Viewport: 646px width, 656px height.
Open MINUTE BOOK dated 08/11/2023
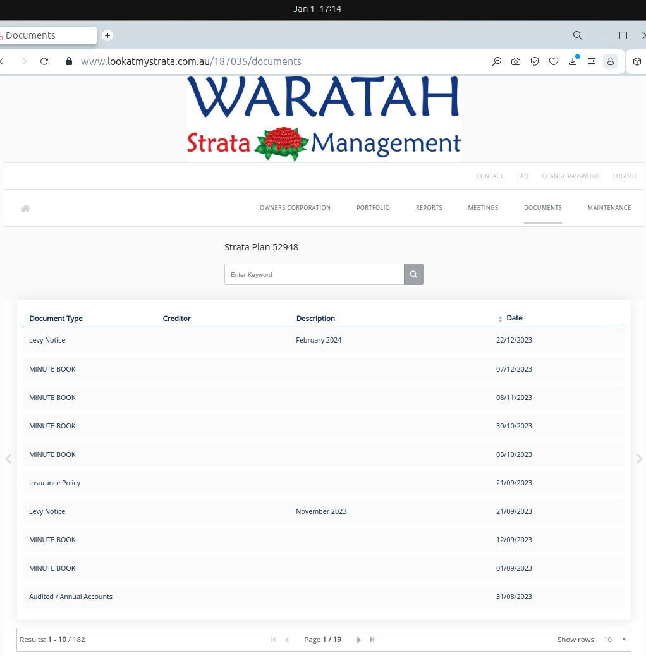pos(324,398)
